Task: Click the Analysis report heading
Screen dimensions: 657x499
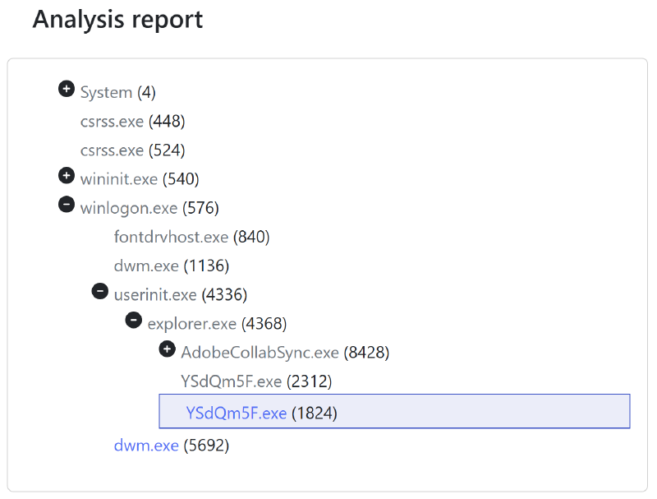Action: pos(117,19)
